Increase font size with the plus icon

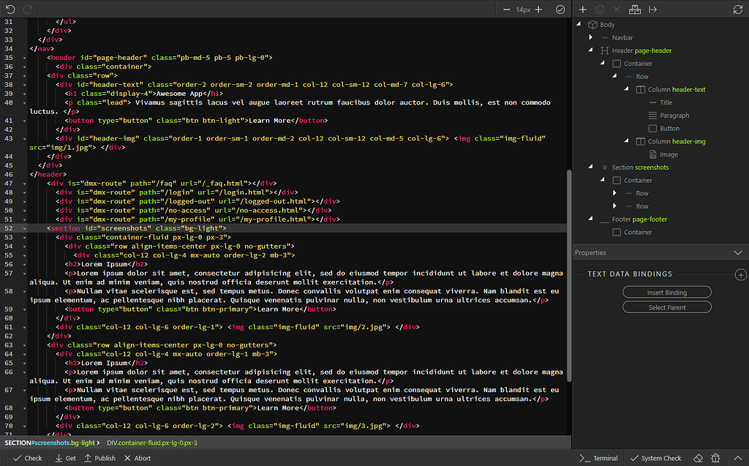(538, 10)
